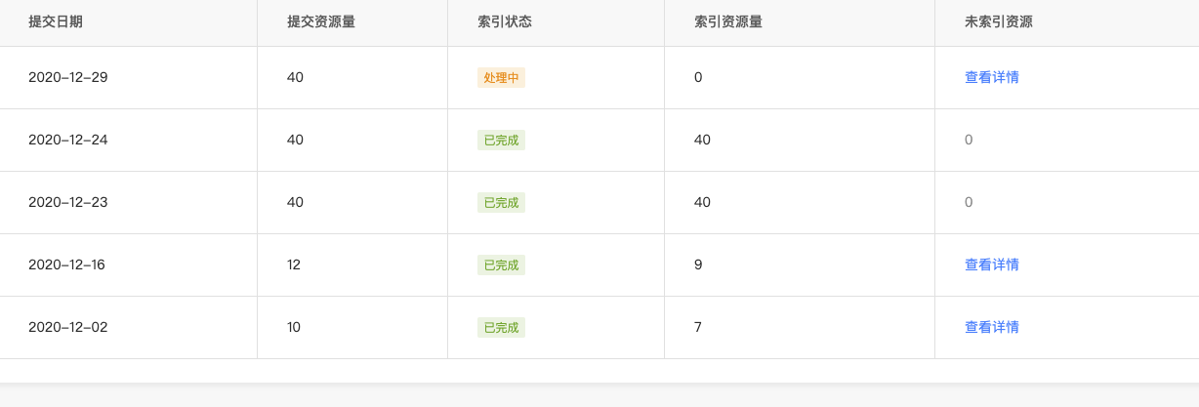Click the date cell 2020-12-29
The image size is (1199, 407).
[68, 77]
